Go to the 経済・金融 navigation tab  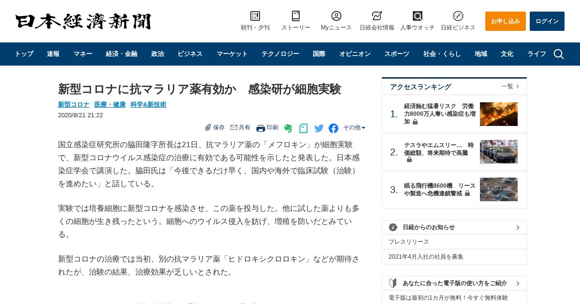tap(121, 54)
